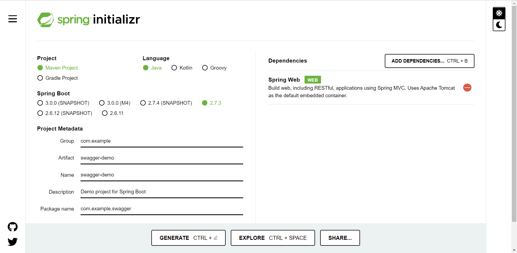
Task: Select Gradle Project option
Action: coord(58,78)
